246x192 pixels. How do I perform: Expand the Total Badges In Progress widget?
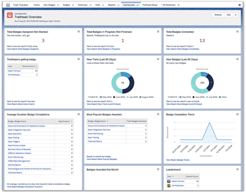pos(158,32)
